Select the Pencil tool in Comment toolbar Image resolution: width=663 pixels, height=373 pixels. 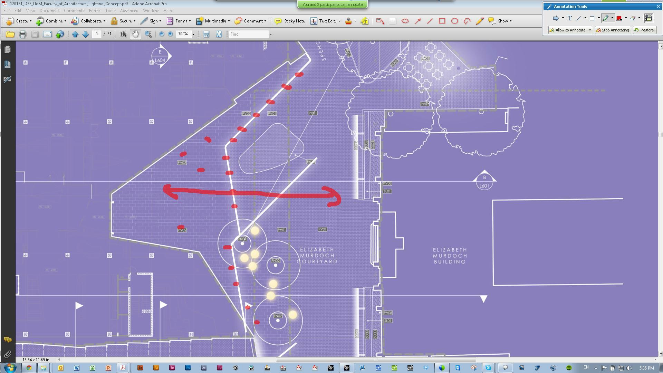(479, 21)
